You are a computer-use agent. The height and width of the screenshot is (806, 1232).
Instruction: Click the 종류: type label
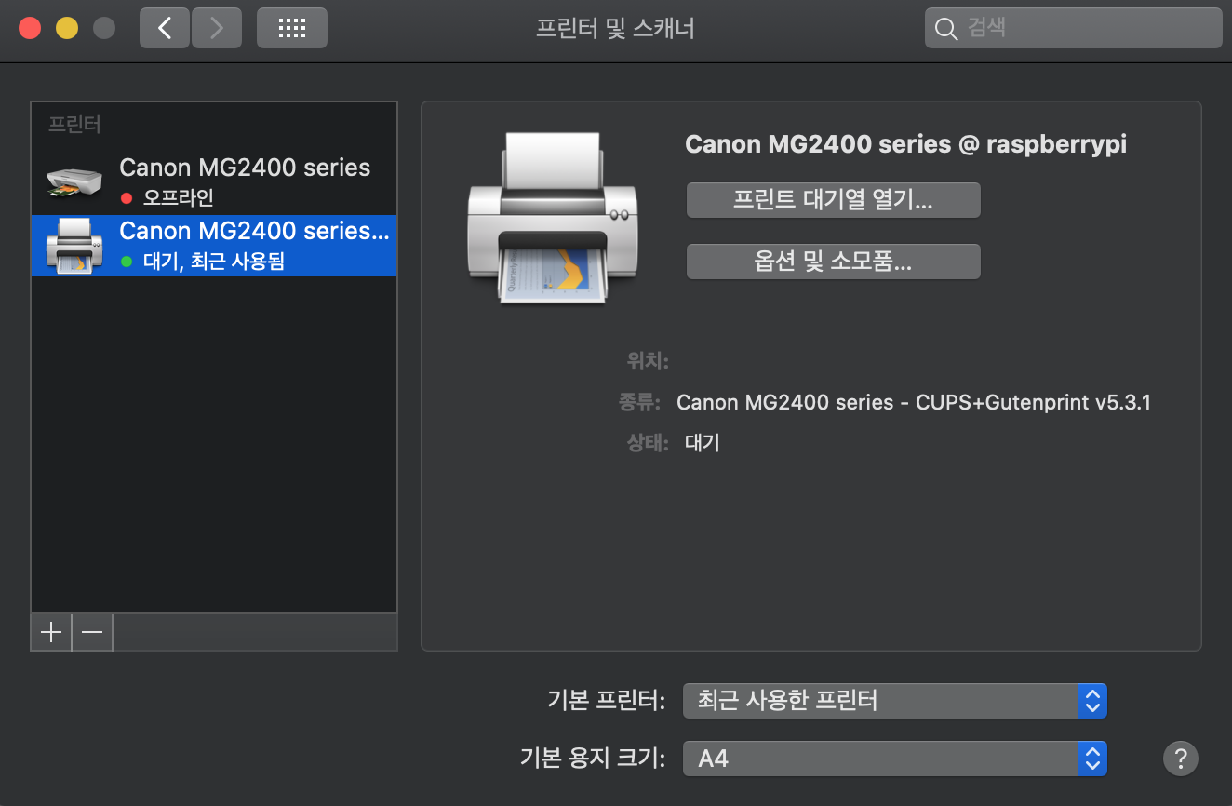tap(639, 403)
